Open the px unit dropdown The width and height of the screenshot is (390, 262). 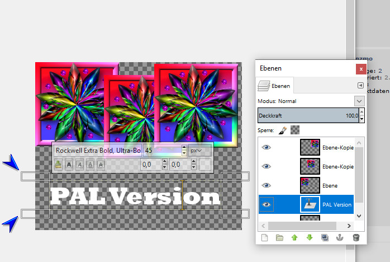(199, 151)
